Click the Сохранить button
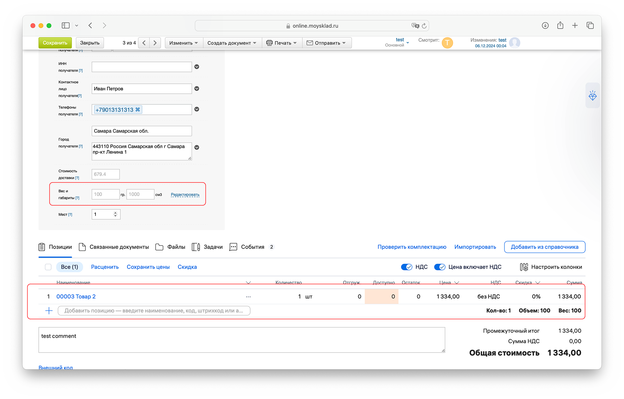Screen dimensions: 624x399 tap(55, 43)
